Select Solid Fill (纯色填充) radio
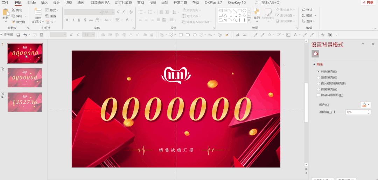The width and height of the screenshot is (378, 180). click(319, 72)
